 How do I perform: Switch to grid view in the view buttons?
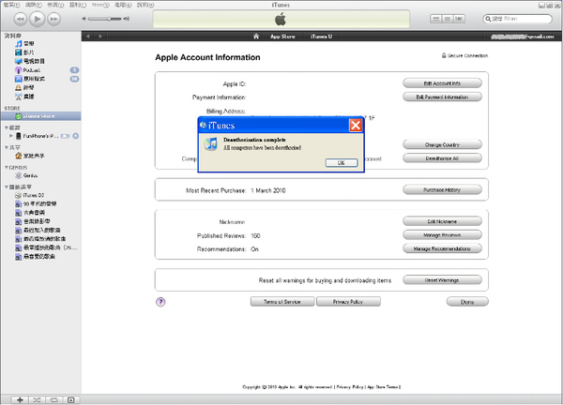tap(448, 19)
